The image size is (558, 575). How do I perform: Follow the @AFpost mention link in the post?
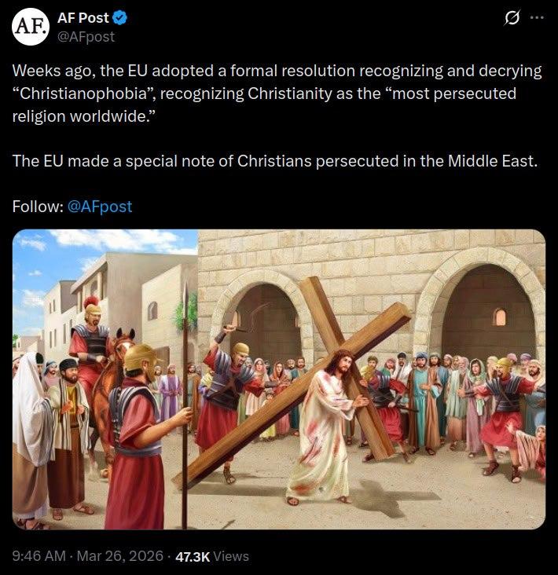coord(100,207)
